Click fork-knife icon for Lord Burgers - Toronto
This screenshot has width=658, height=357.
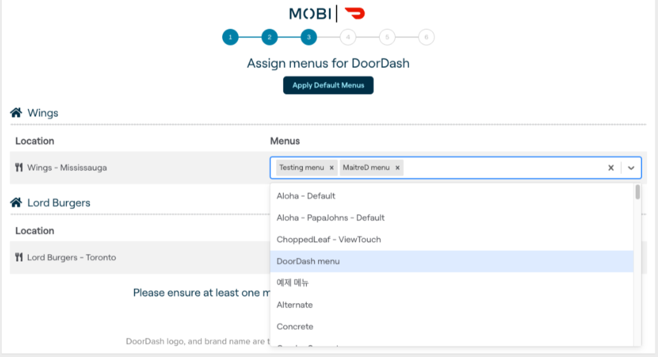19,258
